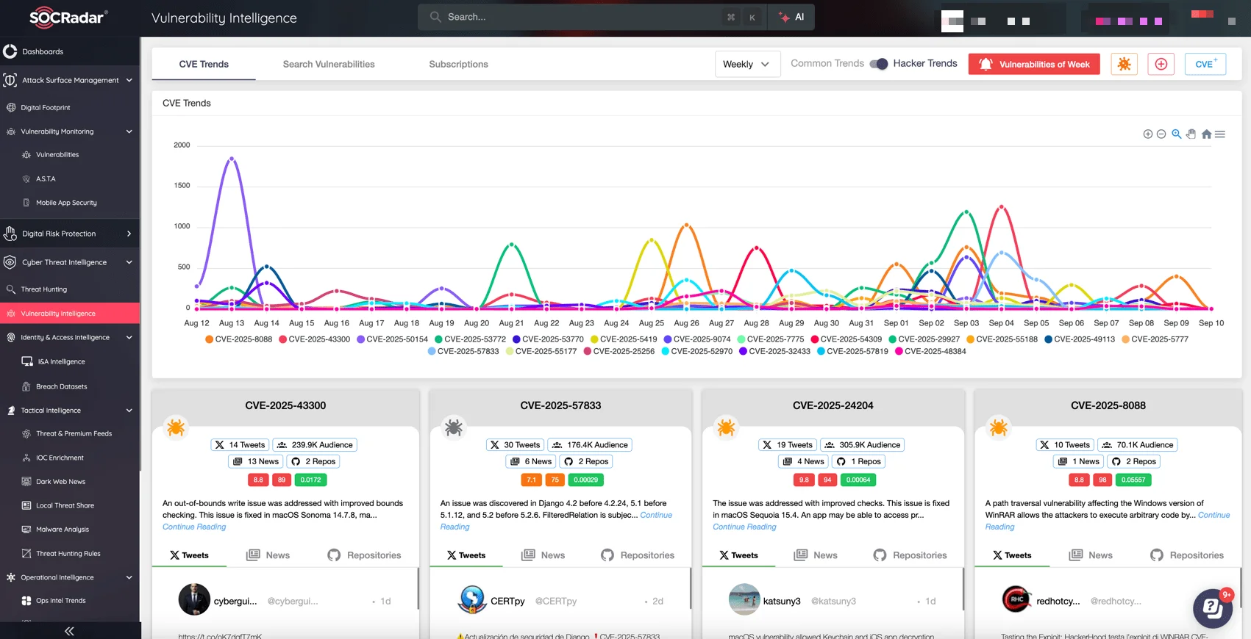Toggle CVE-2025-54309 series in chart legend
The height and width of the screenshot is (639, 1251).
pyautogui.click(x=847, y=339)
